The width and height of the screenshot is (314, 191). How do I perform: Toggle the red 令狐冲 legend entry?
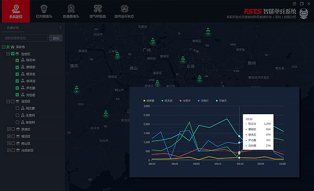click(185, 101)
